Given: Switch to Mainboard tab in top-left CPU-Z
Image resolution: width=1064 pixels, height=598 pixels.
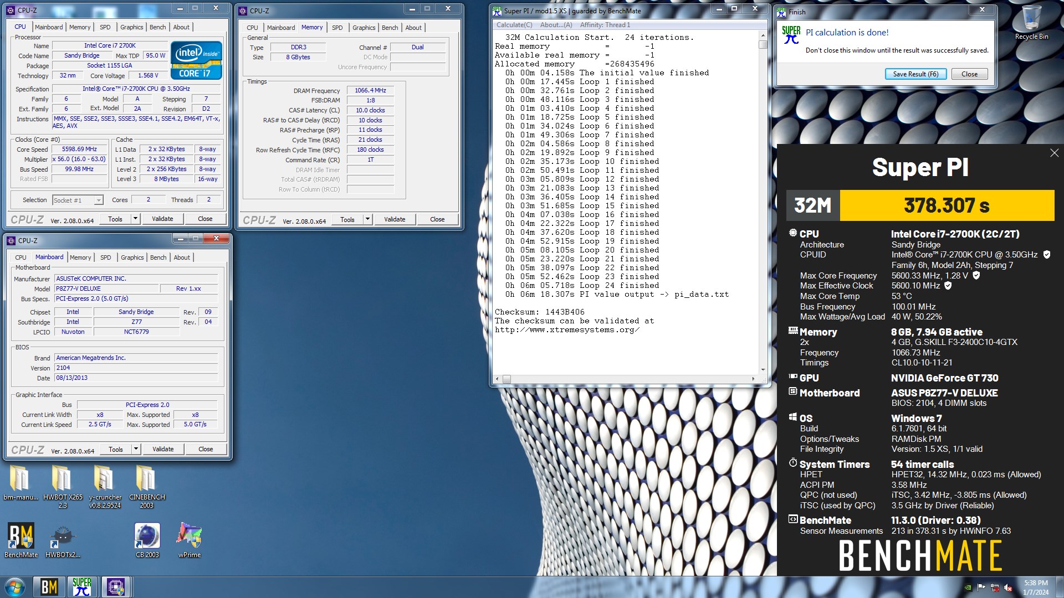Looking at the screenshot, I should click(x=49, y=27).
